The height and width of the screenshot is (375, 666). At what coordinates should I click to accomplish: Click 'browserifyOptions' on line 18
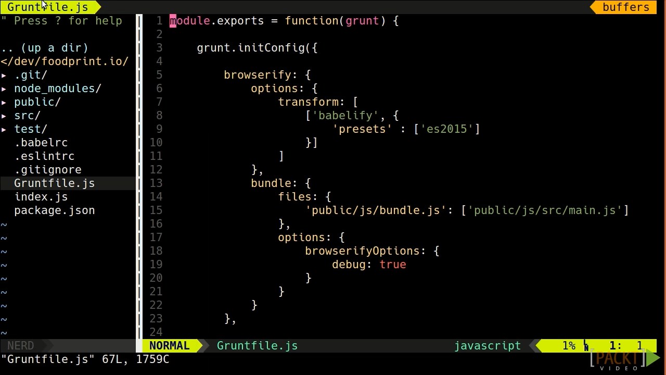point(363,251)
